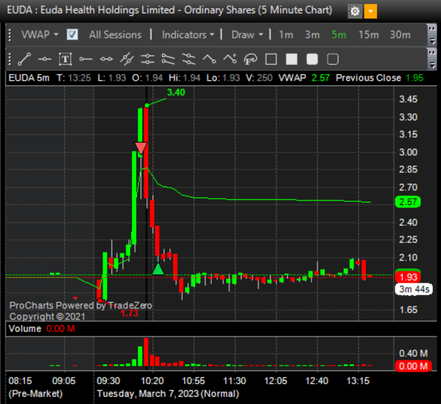Viewport: 441px width, 404px height.
Task: Open the Draw menu
Action: (x=247, y=35)
